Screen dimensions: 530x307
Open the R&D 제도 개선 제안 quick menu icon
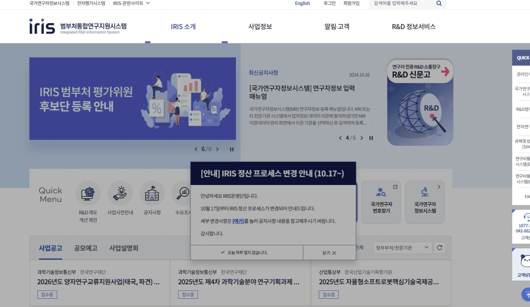click(88, 193)
